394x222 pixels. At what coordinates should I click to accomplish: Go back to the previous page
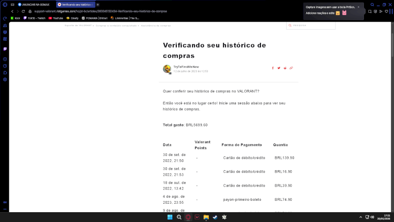12,11
